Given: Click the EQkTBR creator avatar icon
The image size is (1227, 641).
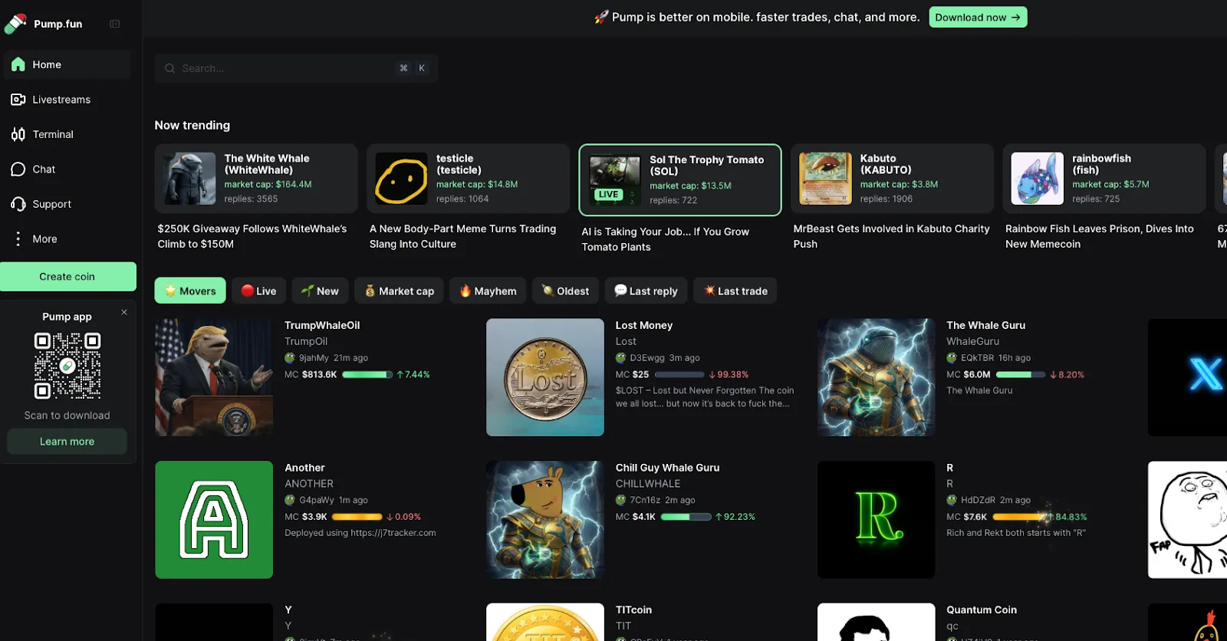Looking at the screenshot, I should (952, 358).
